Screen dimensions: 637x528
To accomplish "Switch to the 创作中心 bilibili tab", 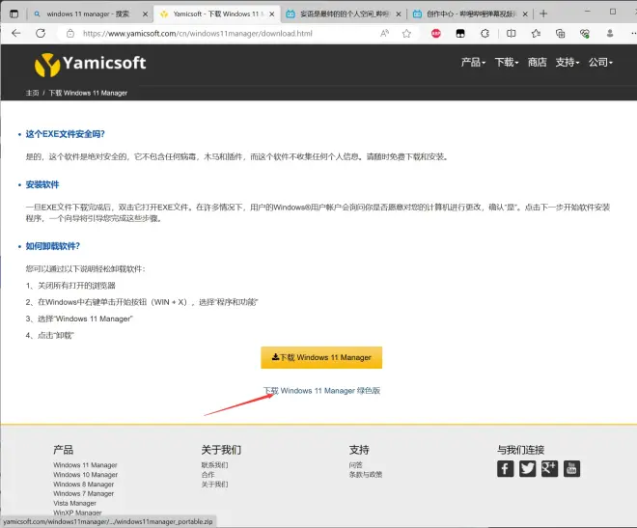I will tap(470, 14).
